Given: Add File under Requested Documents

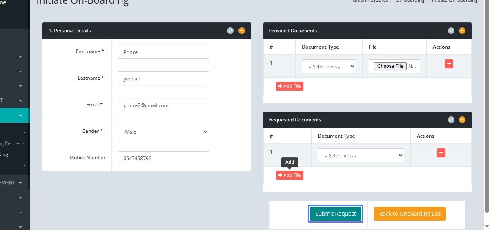Looking at the screenshot, I should (290, 175).
